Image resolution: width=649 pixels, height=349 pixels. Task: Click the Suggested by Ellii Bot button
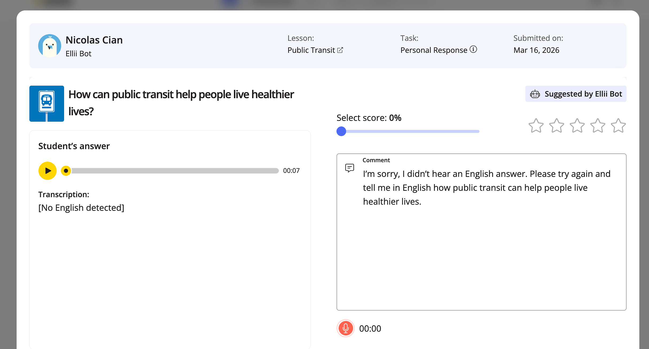(576, 94)
